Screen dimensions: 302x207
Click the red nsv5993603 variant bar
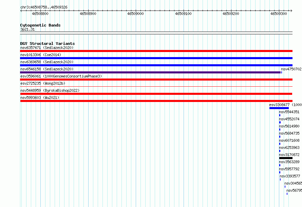(x=156, y=101)
